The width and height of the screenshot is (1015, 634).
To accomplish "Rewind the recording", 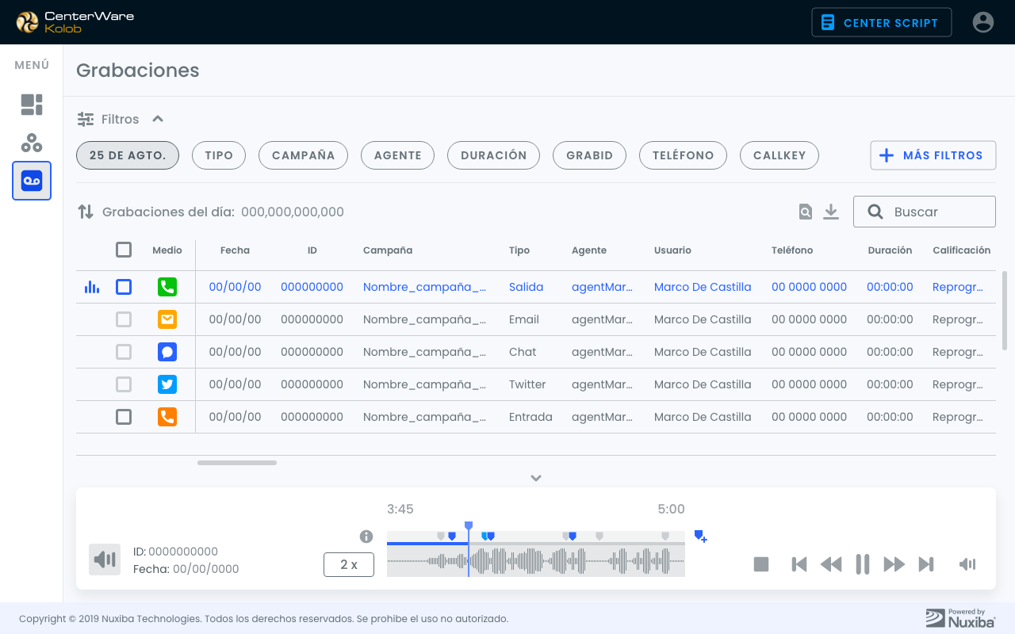I will click(x=831, y=564).
